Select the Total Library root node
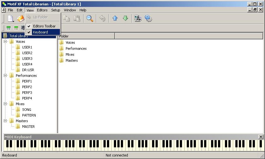 click(x=18, y=36)
